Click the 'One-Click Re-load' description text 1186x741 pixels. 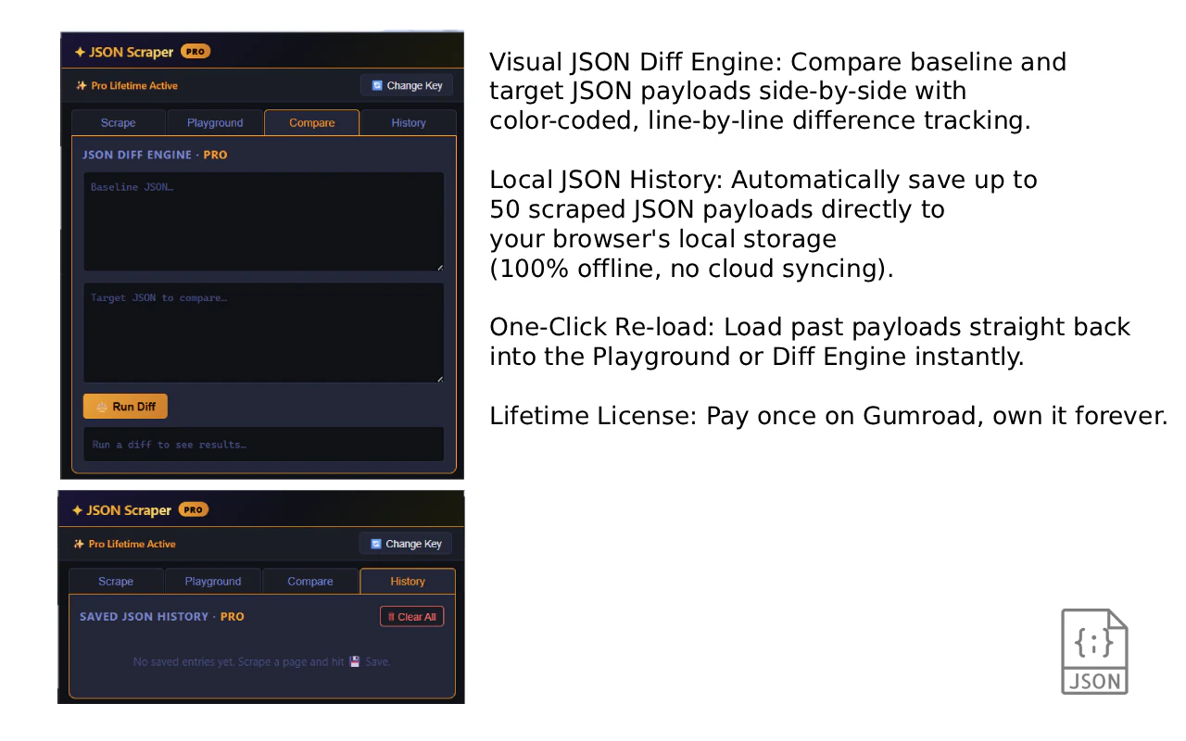[810, 342]
